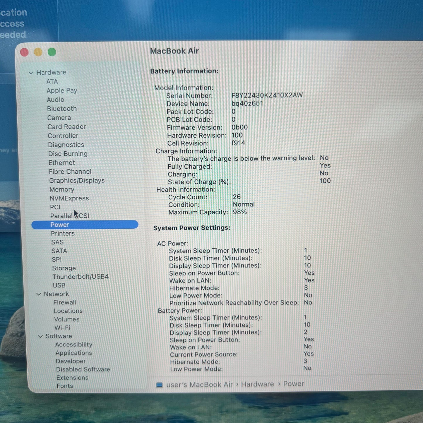Image resolution: width=423 pixels, height=423 pixels.
Task: Collapse the Hardware section chevron
Action: pyautogui.click(x=31, y=73)
